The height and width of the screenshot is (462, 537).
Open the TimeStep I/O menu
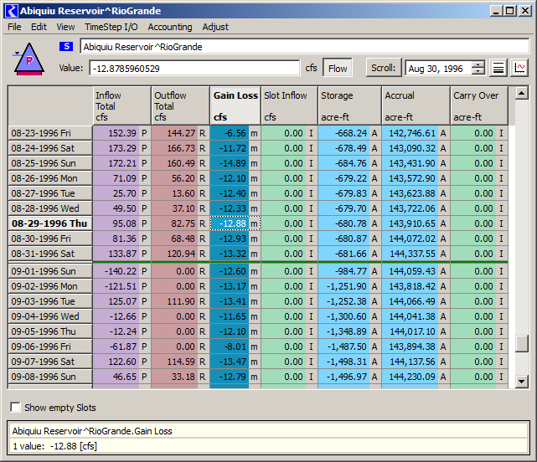pyautogui.click(x=111, y=27)
